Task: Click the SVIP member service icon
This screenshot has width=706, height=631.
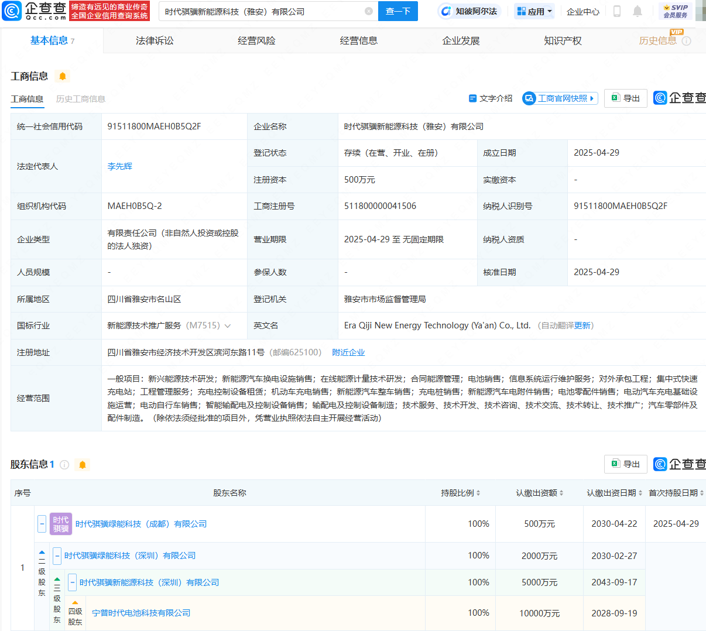Action: (676, 11)
